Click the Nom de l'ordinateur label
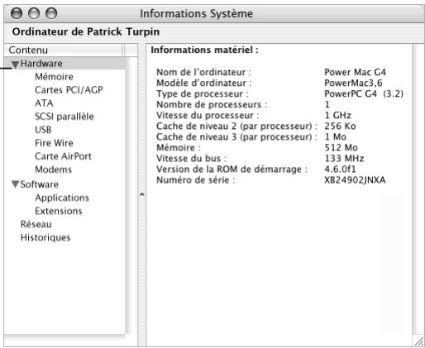 tap(203, 72)
